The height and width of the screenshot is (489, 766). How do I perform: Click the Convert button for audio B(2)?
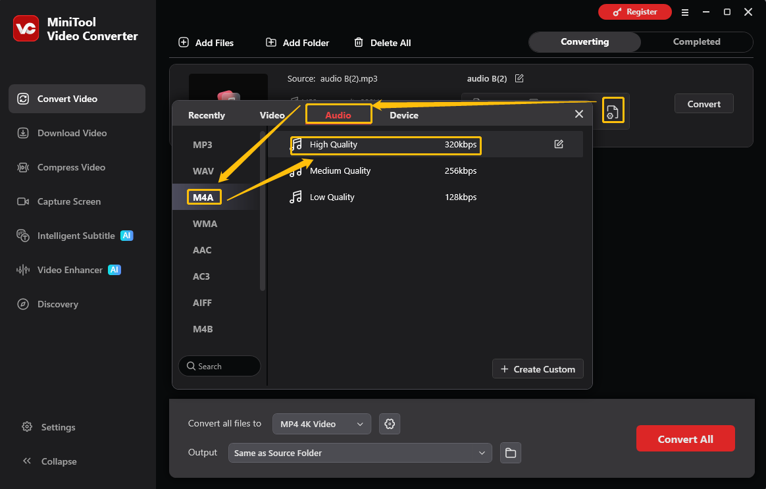[x=703, y=103]
